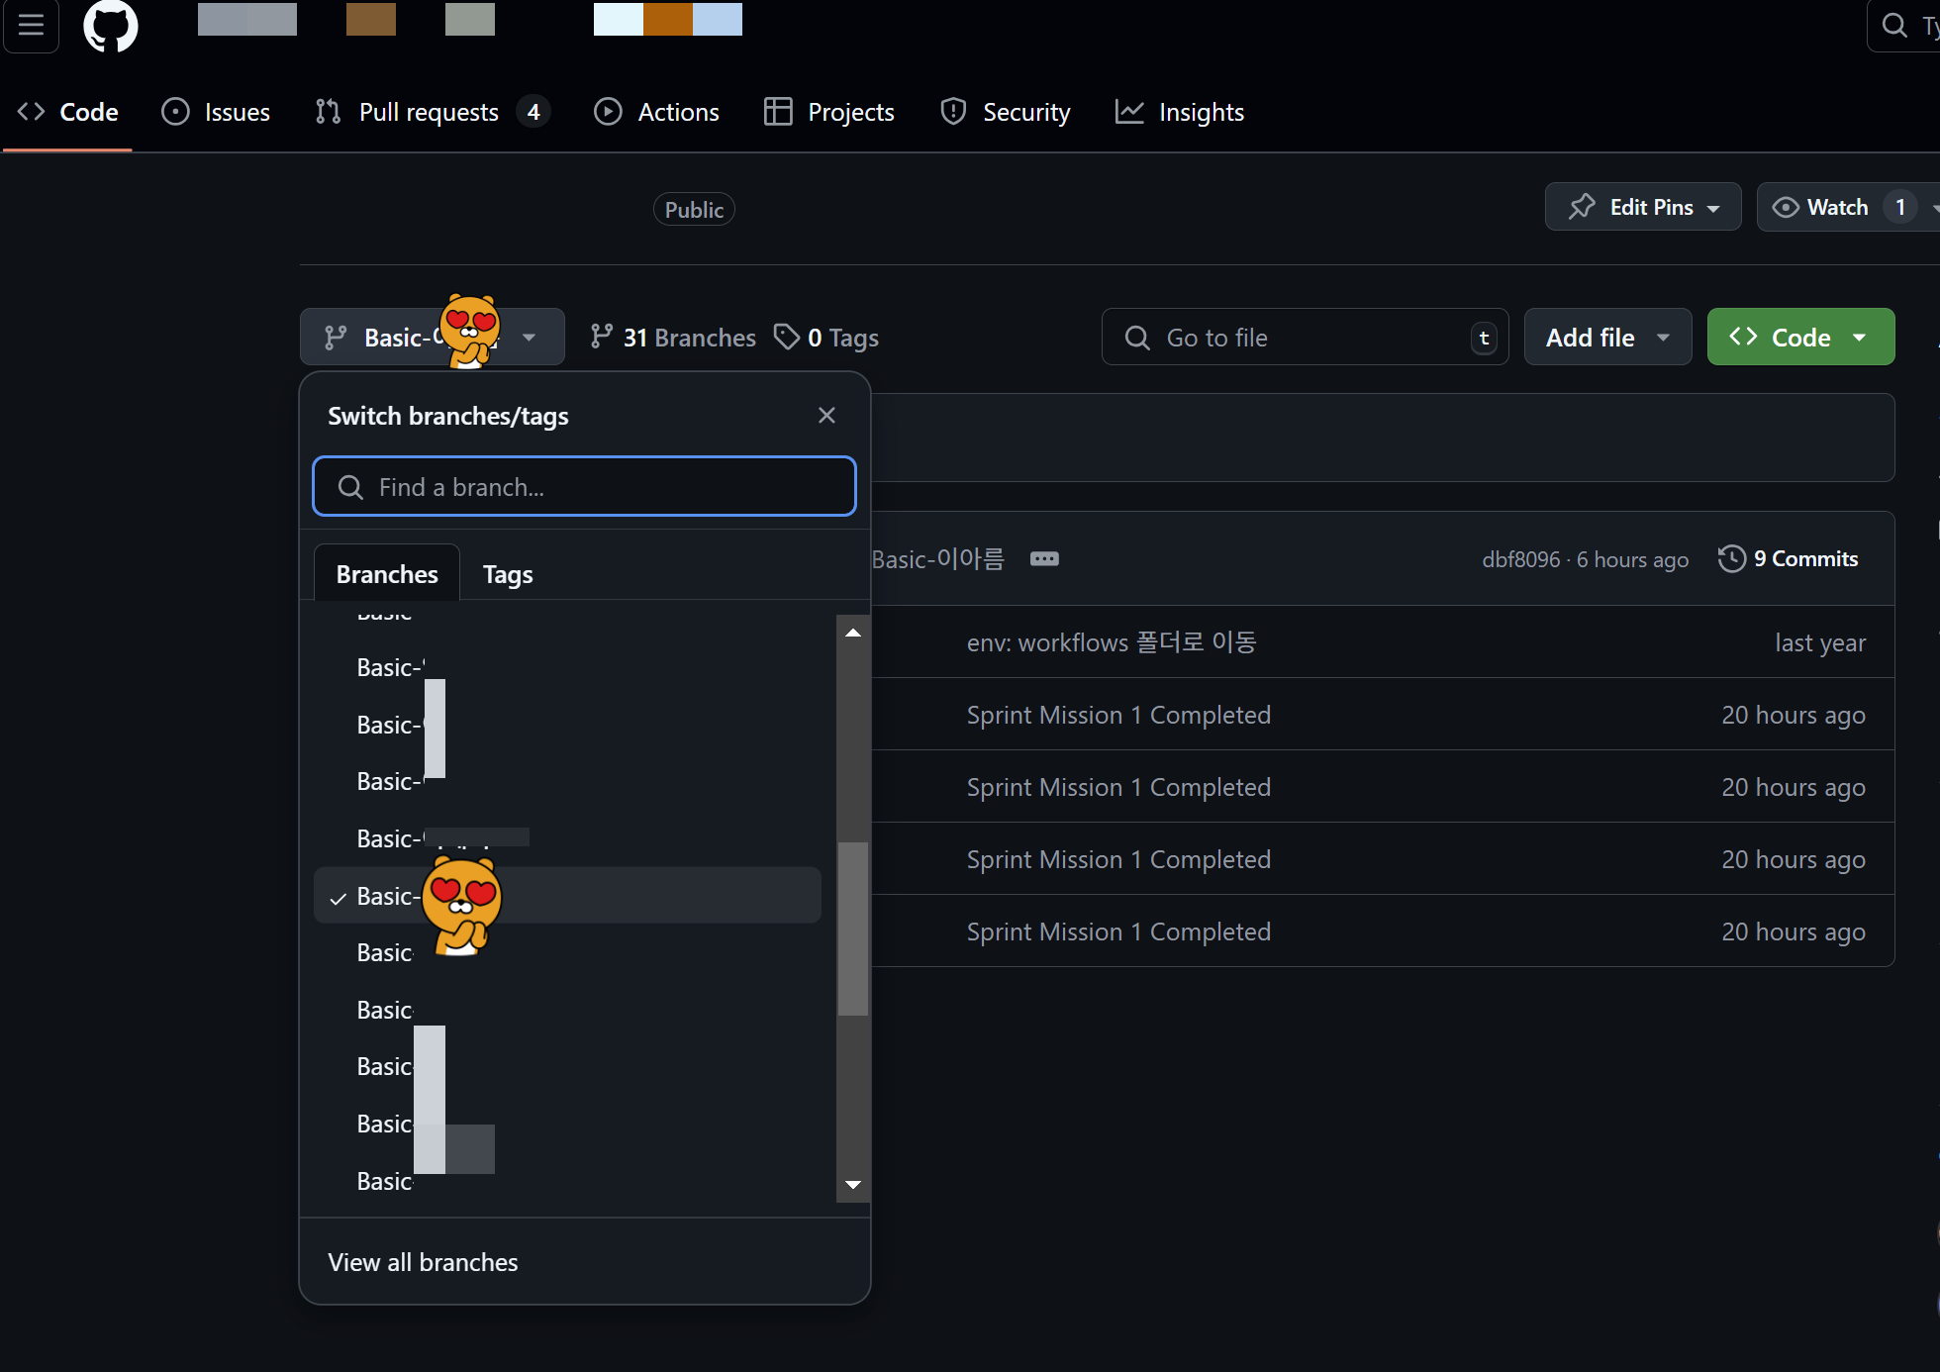Click the Public repository label

694,210
